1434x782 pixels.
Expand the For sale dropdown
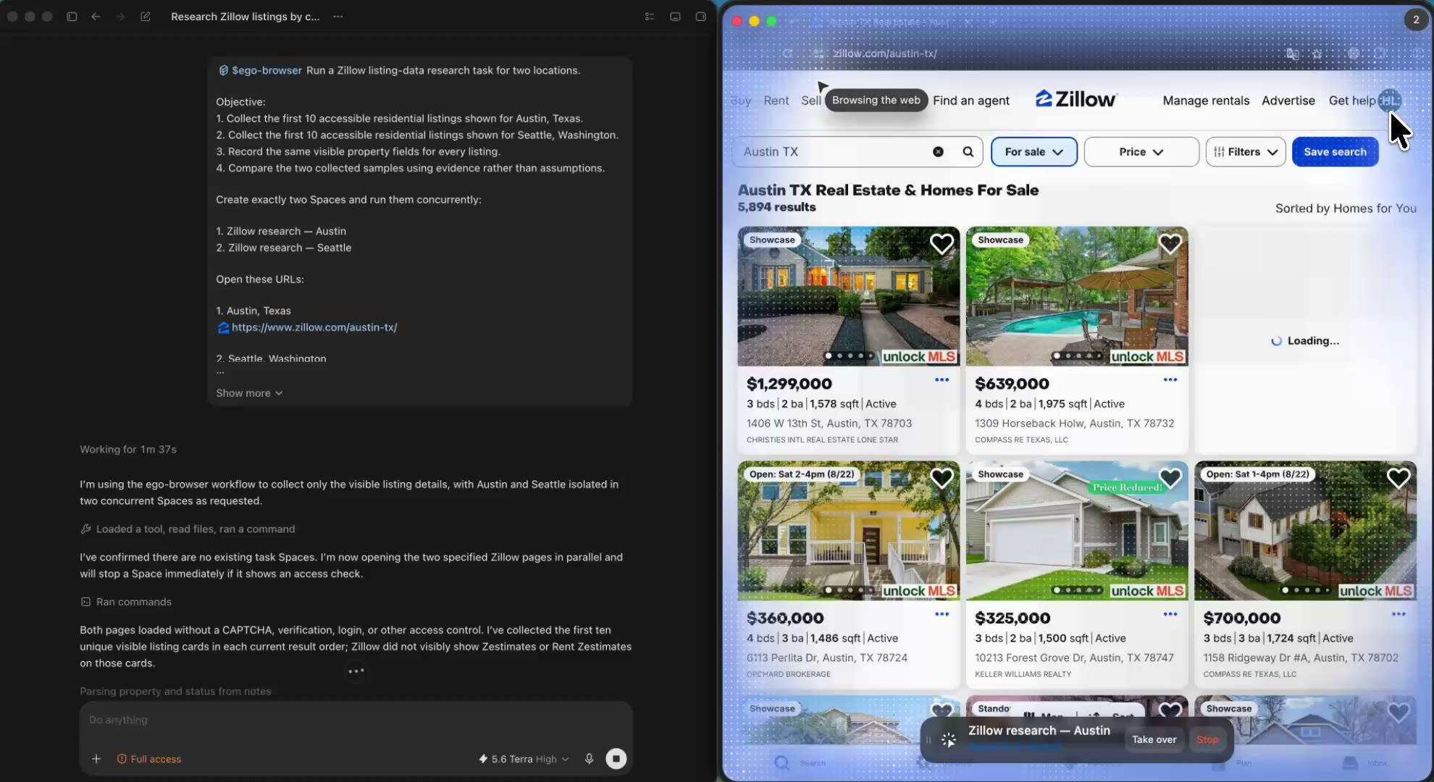(1033, 151)
